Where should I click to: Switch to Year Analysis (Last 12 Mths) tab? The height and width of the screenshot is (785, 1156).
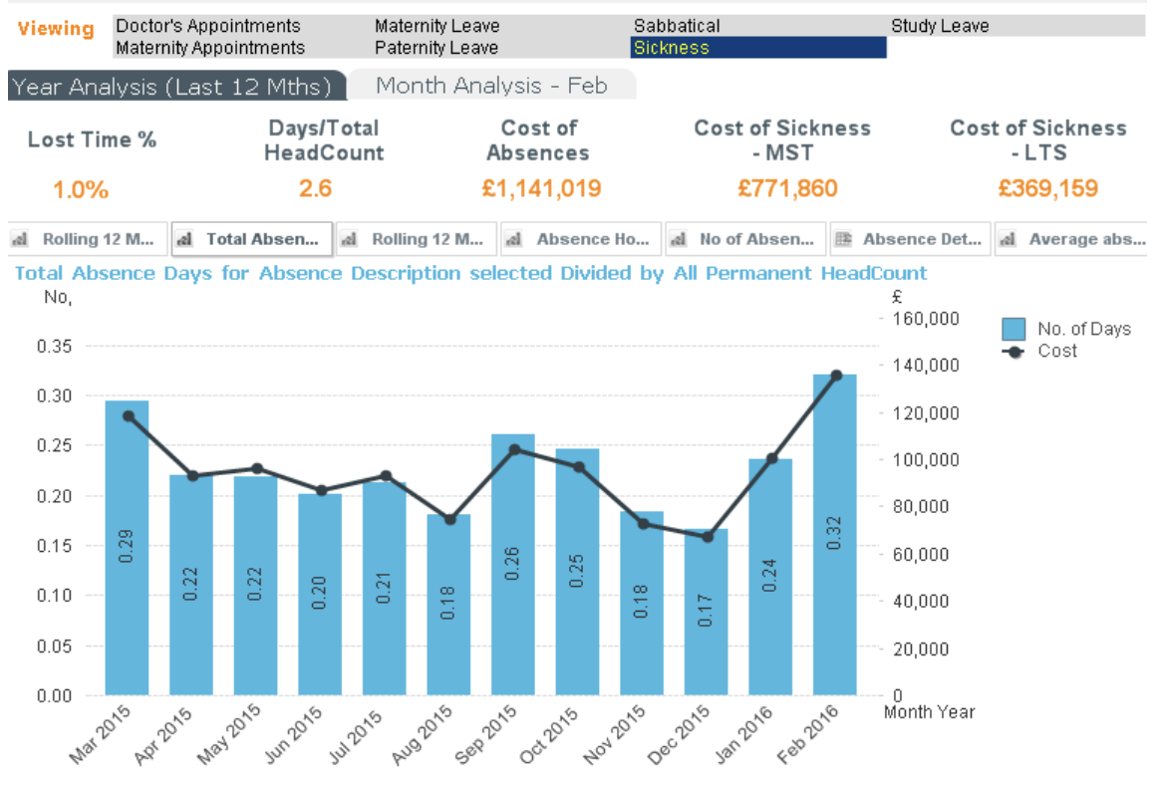[172, 87]
